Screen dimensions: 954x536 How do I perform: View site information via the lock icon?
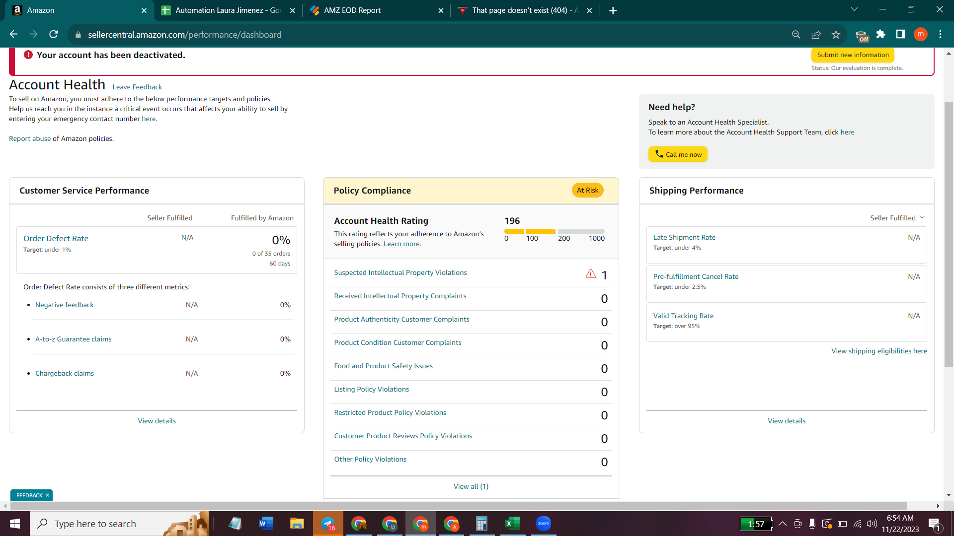(78, 35)
